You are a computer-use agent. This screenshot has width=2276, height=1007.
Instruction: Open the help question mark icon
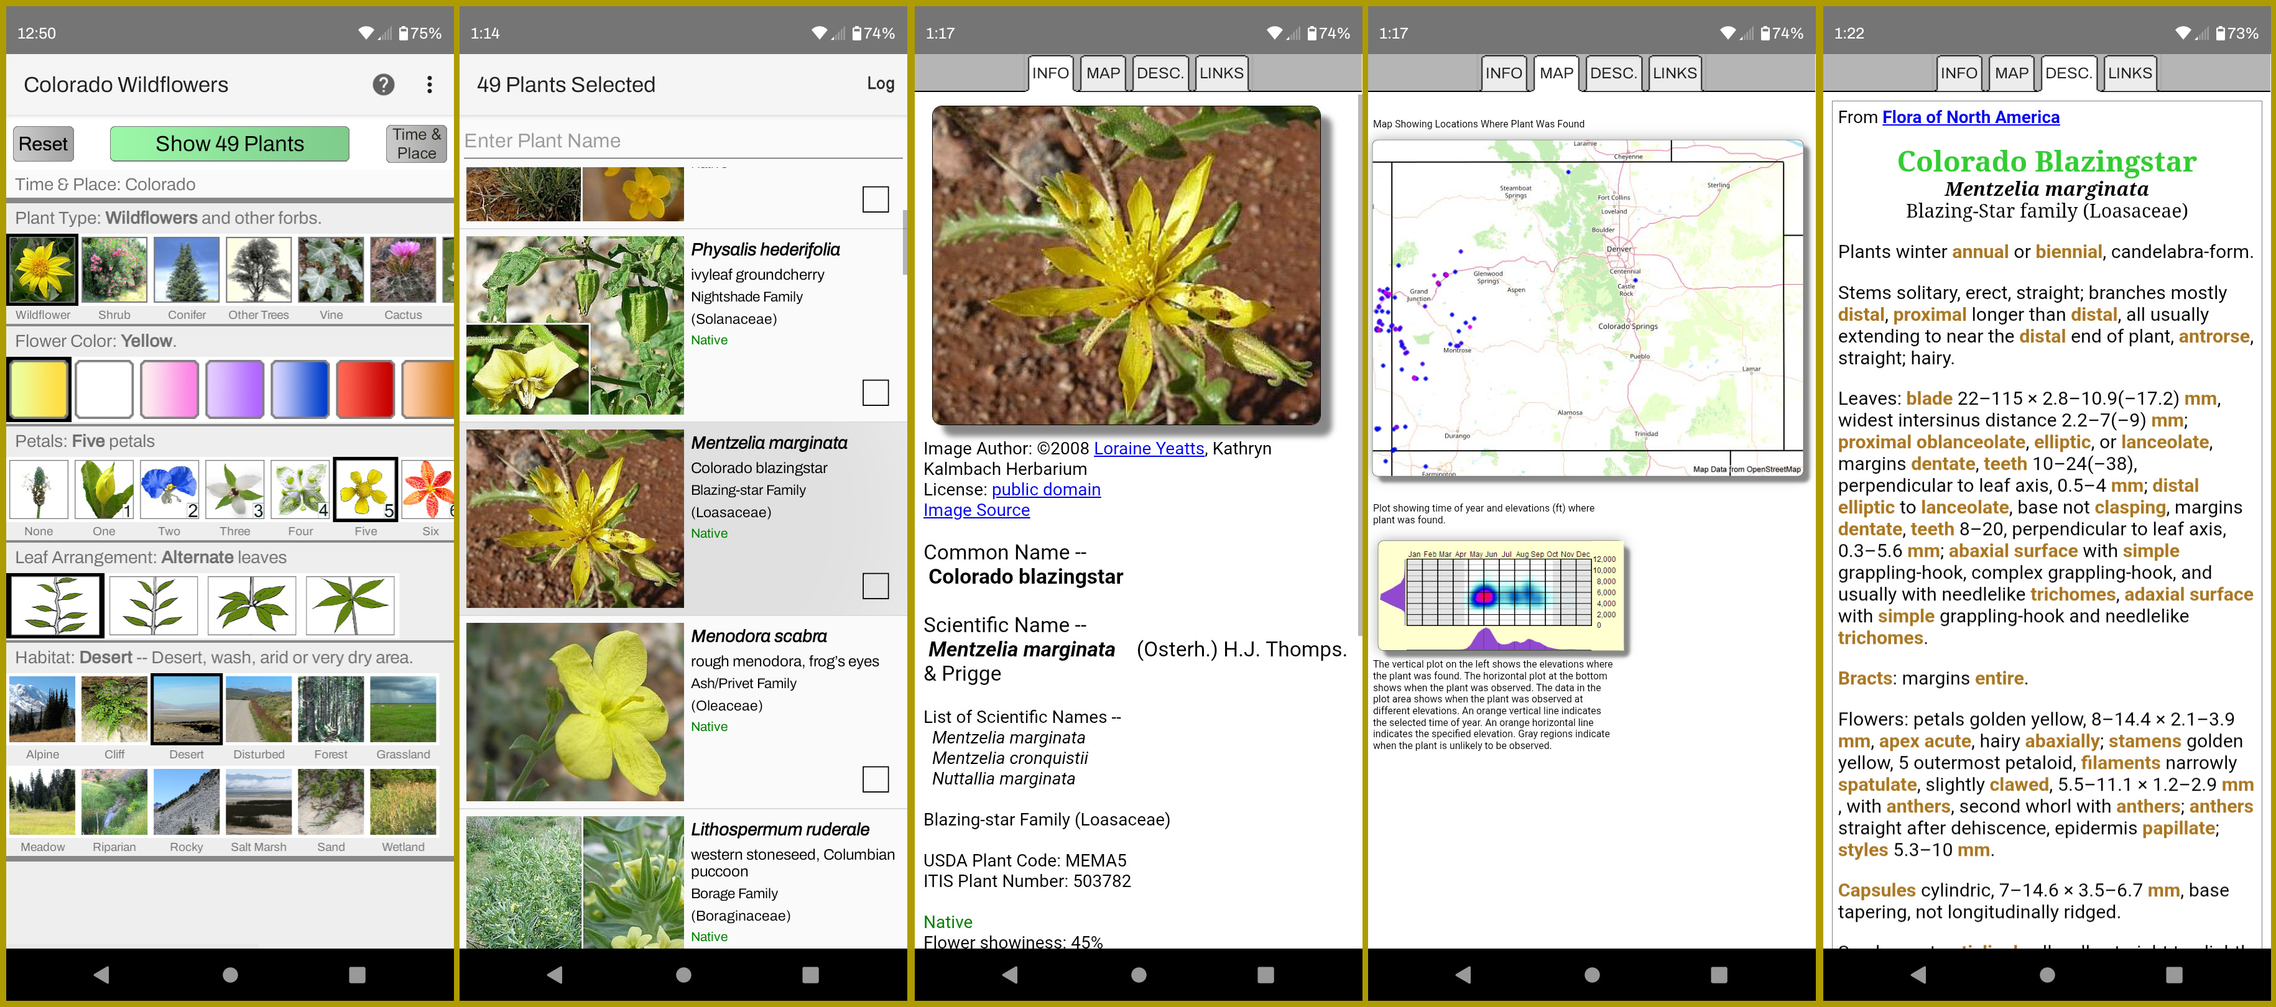pyautogui.click(x=384, y=85)
